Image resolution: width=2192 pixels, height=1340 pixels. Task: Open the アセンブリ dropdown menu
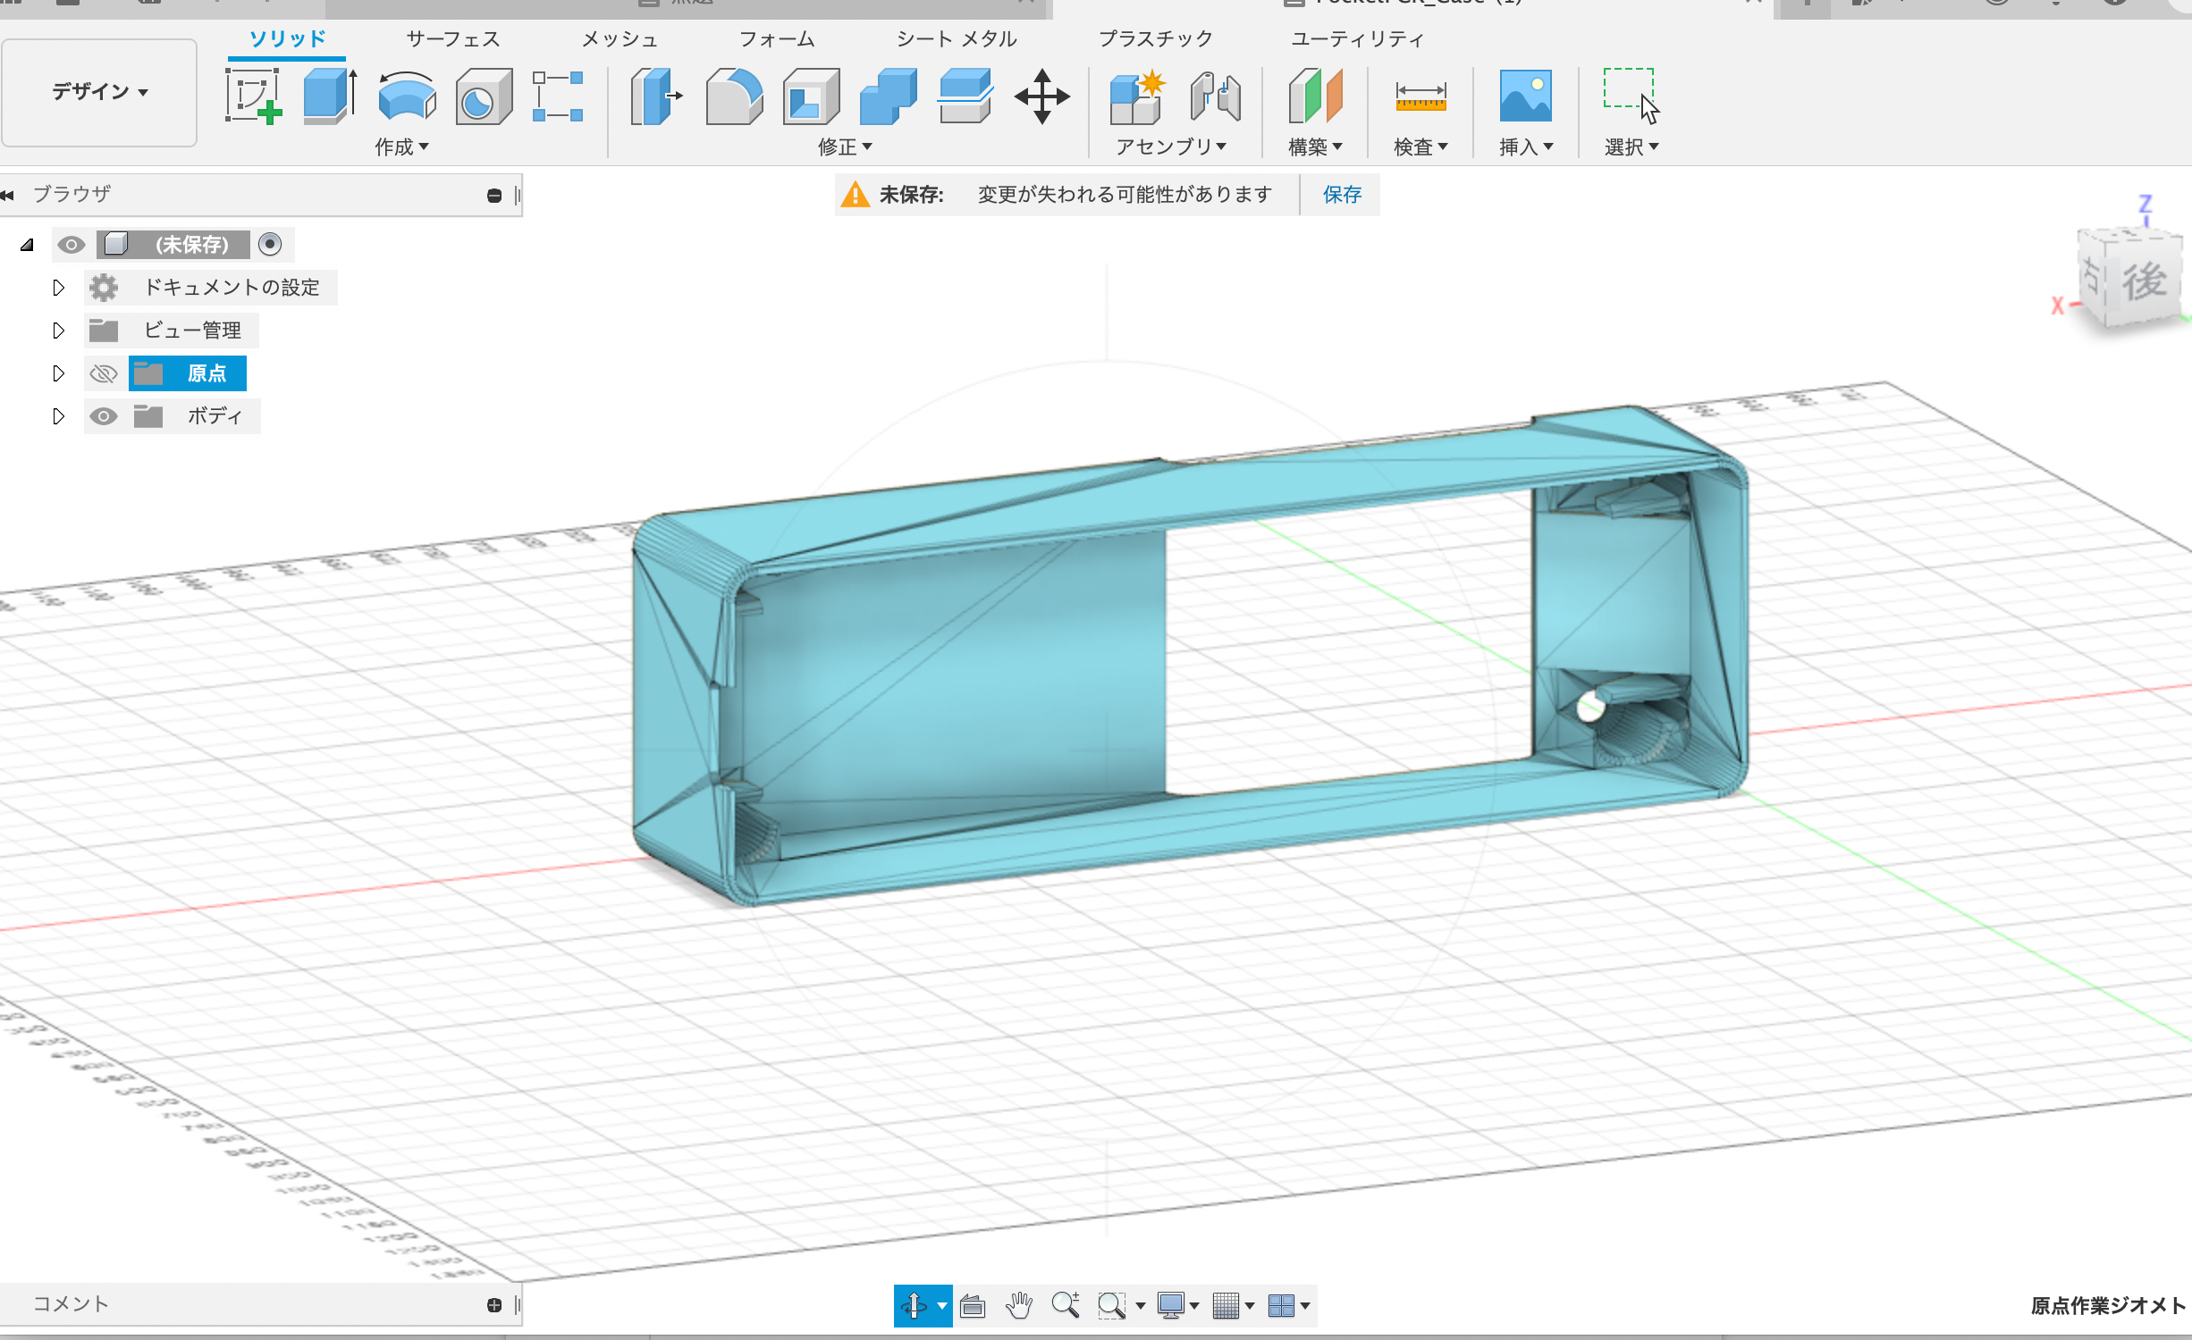pyautogui.click(x=1171, y=147)
